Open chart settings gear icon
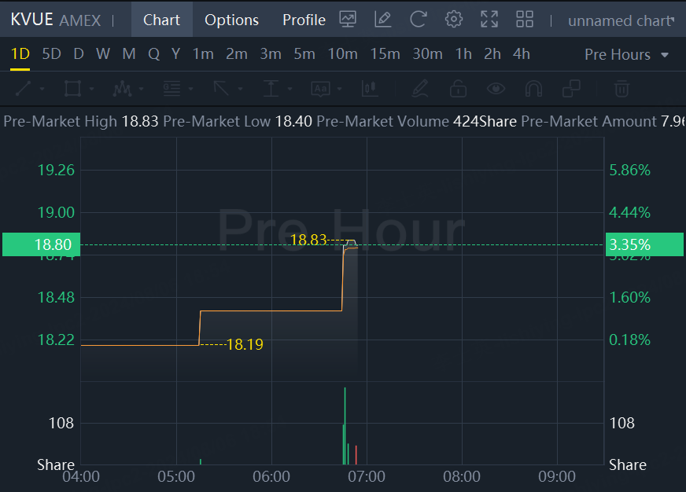Viewport: 686px width, 492px height. click(x=454, y=20)
